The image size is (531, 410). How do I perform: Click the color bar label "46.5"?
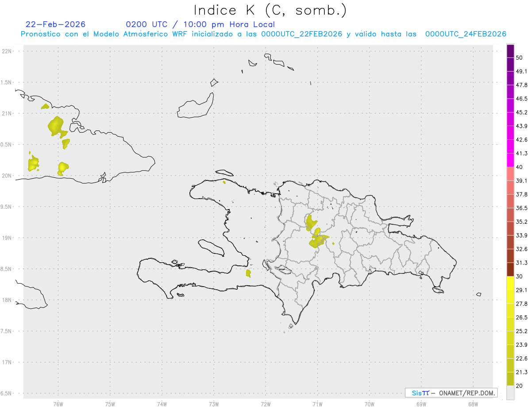pyautogui.click(x=522, y=99)
